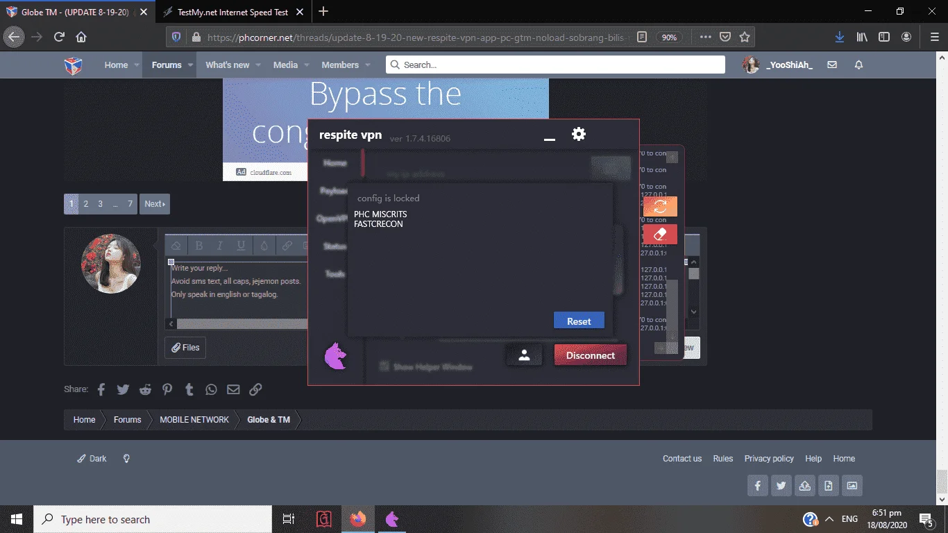
Task: Expand the Media nav dropdown arrow
Action: 306,65
